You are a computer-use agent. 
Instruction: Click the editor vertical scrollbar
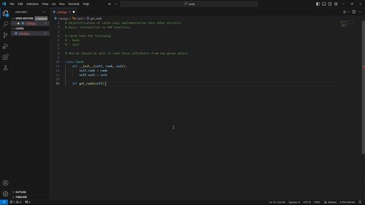[363, 87]
